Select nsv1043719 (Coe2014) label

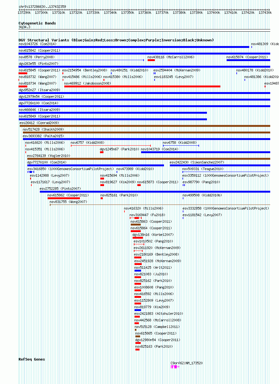coord(160,149)
